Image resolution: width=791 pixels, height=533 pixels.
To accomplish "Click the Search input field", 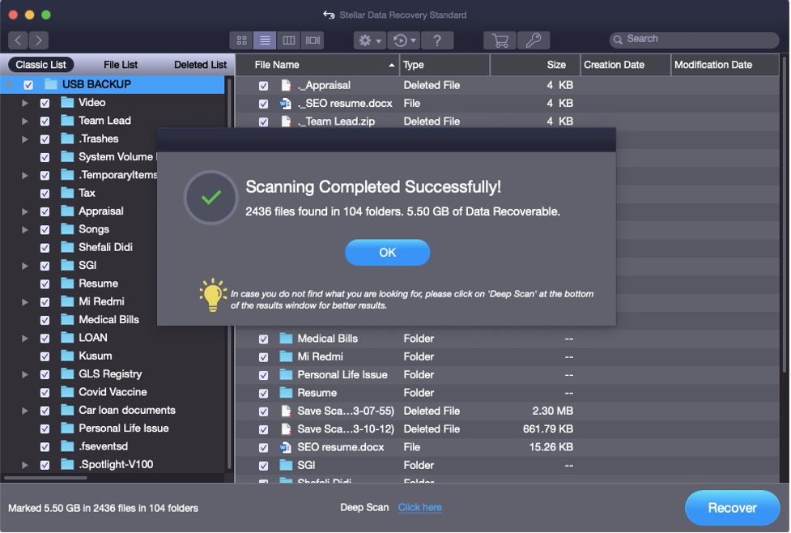I will pyautogui.click(x=692, y=39).
